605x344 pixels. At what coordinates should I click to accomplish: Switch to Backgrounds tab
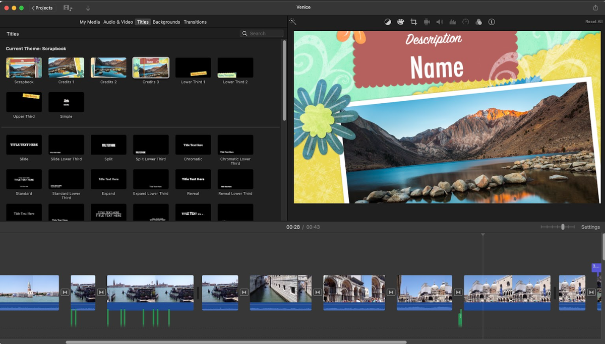click(166, 22)
